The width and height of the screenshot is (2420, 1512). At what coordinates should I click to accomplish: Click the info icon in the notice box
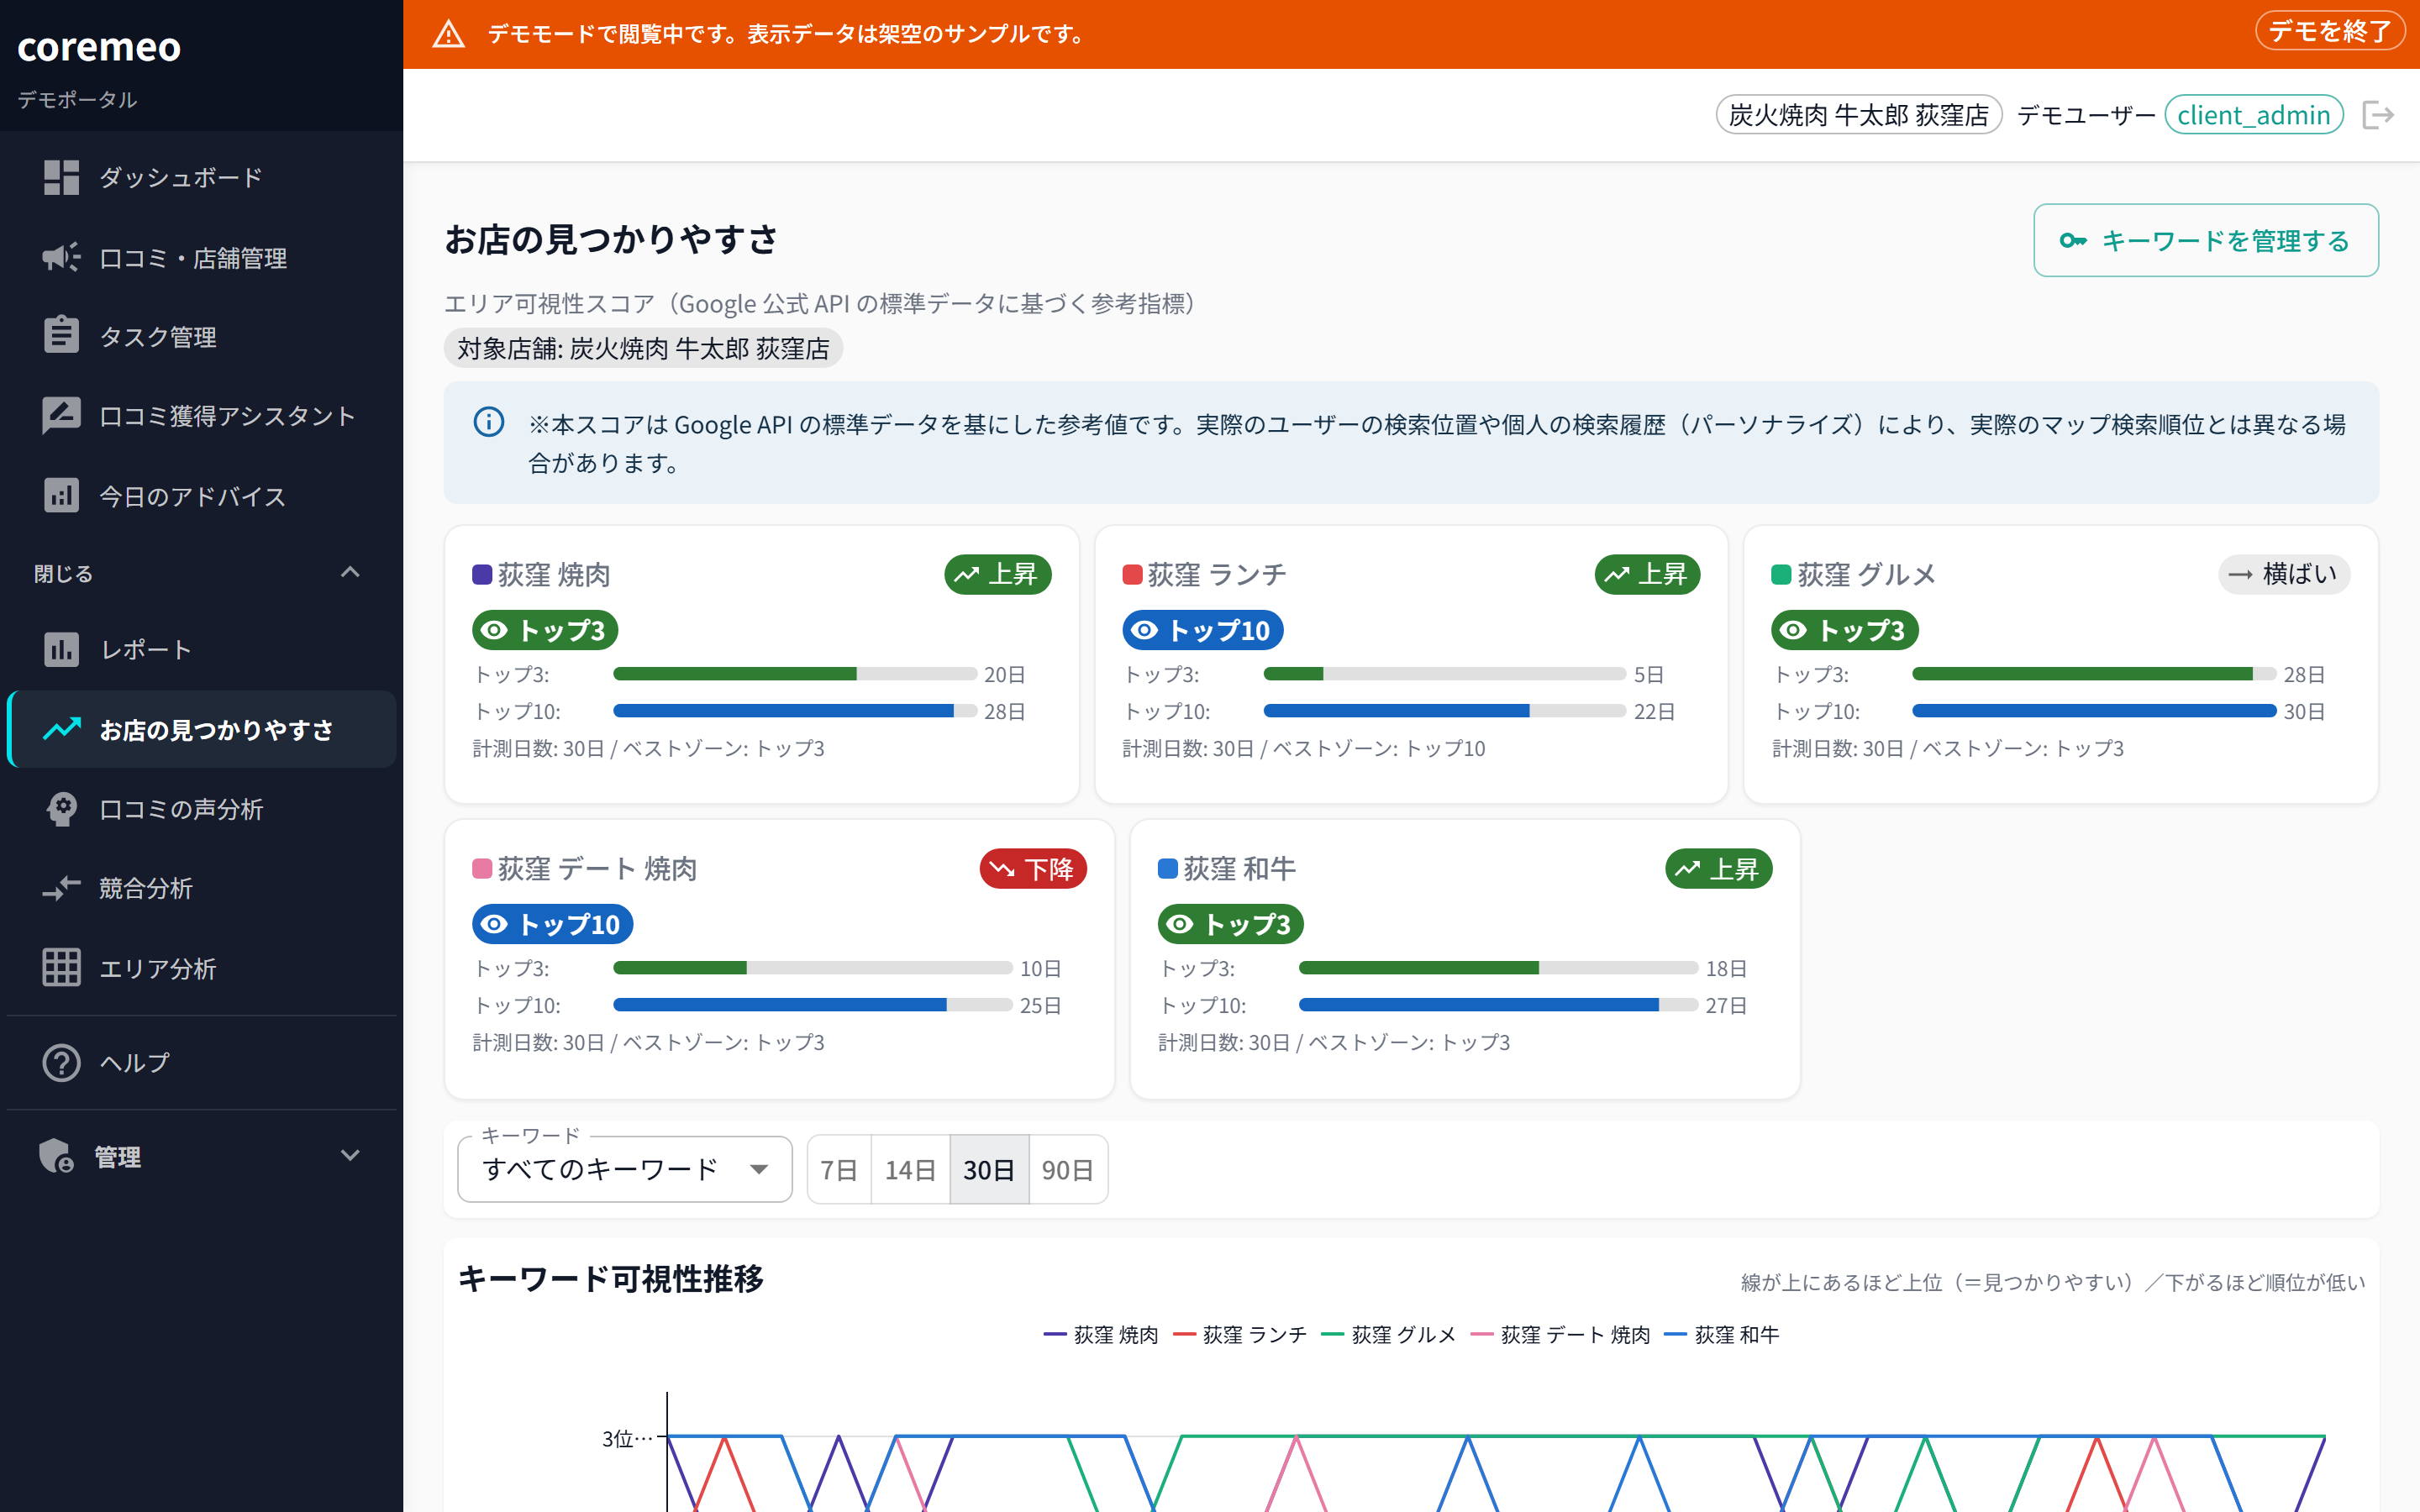pos(488,422)
